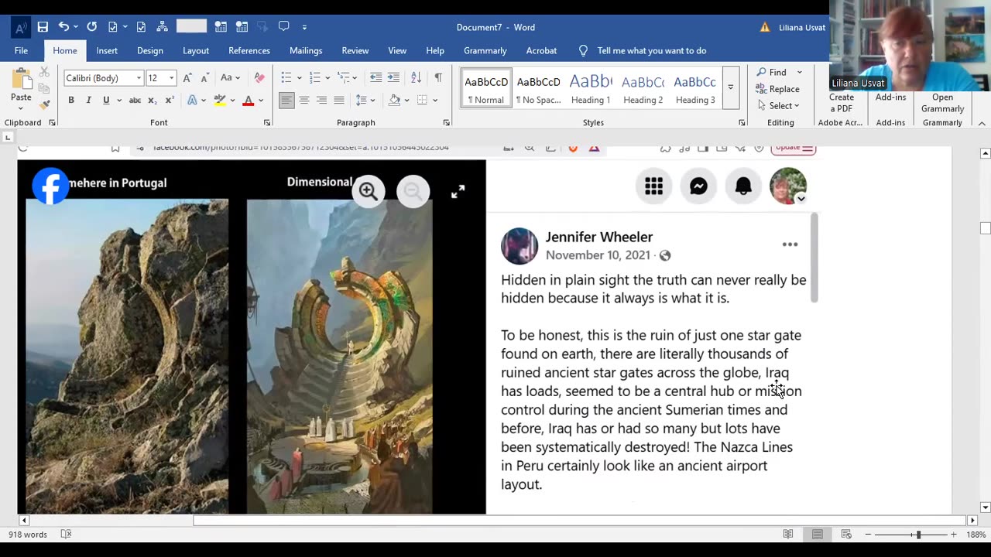Open the Facebook menu grid icon
This screenshot has width=991, height=557.
(653, 186)
